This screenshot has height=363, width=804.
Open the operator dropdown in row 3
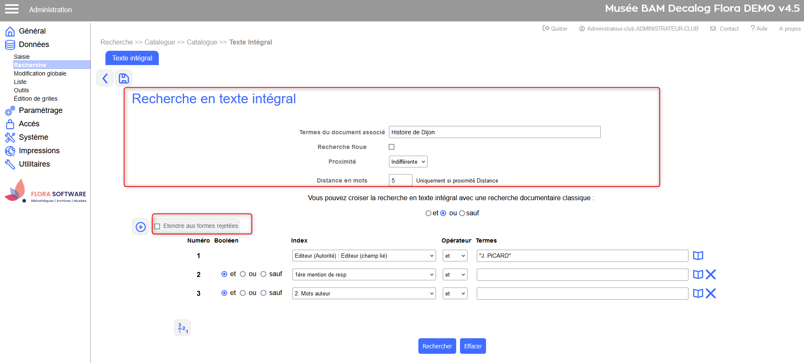455,293
